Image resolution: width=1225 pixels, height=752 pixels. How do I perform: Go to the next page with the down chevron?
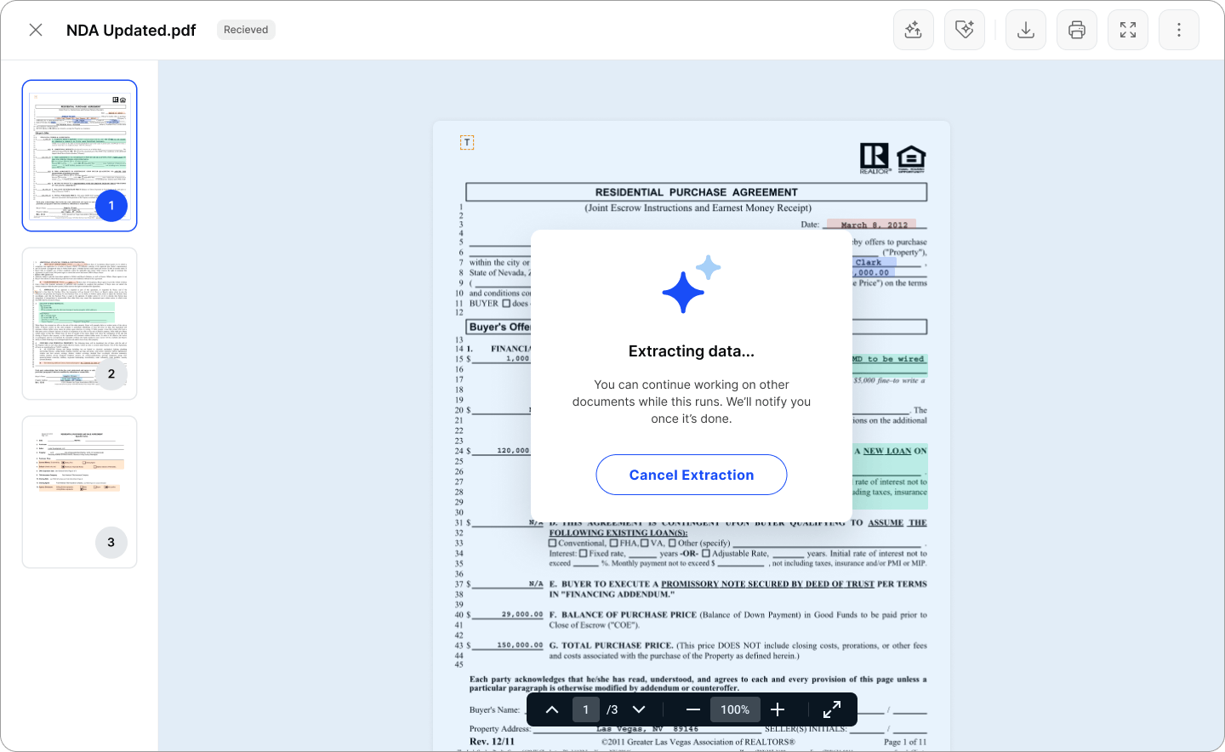pyautogui.click(x=639, y=709)
